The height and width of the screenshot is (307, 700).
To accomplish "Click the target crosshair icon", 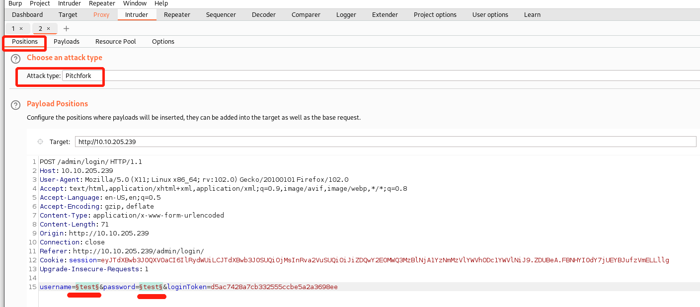I will click(x=40, y=142).
